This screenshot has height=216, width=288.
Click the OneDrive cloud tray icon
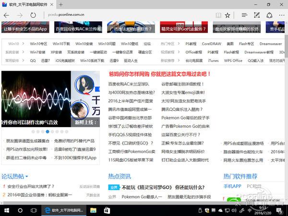click(x=220, y=211)
